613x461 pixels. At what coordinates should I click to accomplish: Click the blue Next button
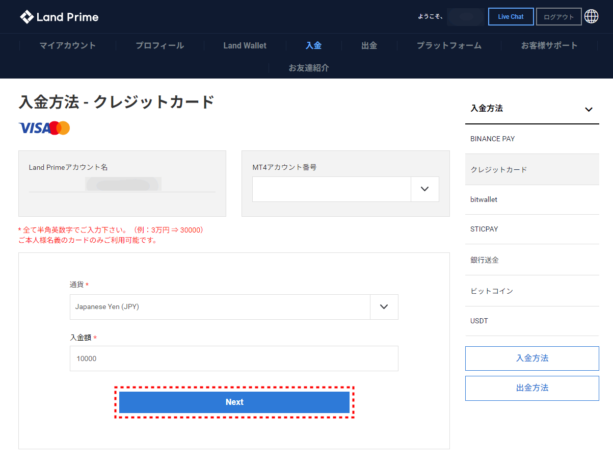(234, 402)
